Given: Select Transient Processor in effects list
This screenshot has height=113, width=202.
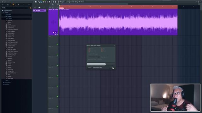Looking at the screenshot, I should click(x=12, y=73).
